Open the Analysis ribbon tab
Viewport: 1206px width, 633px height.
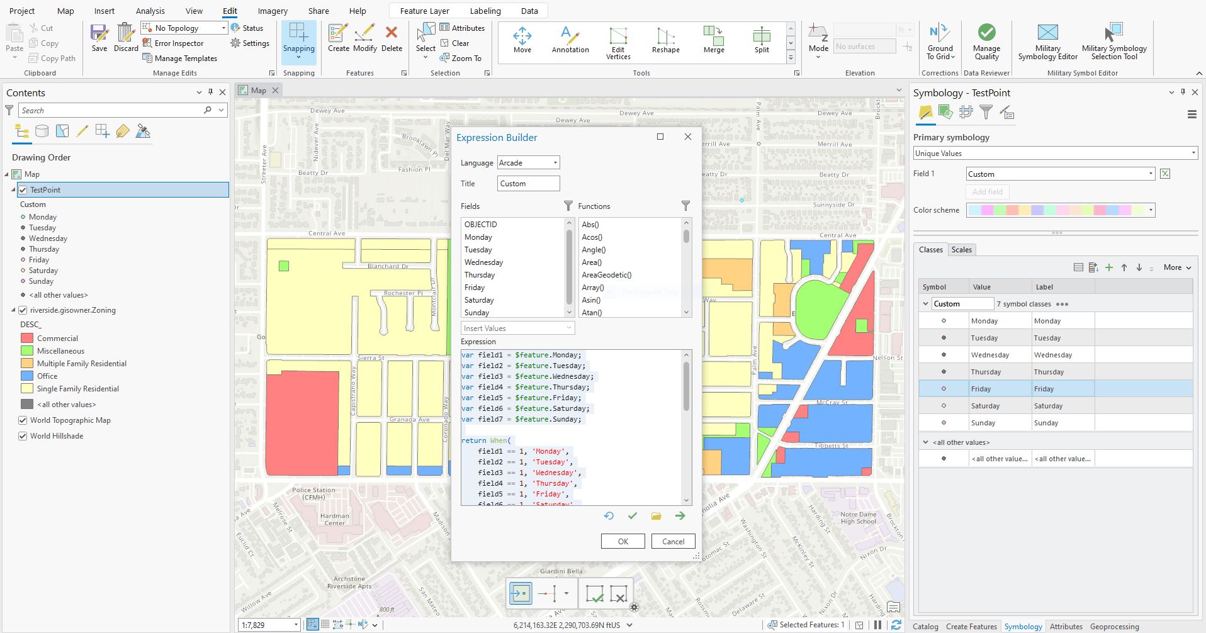point(150,11)
